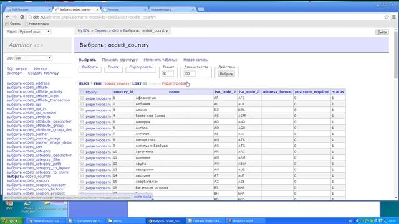Viewport: 399px width, 224px height.
Task: Click the Выбрать button under Действие
Action: click(226, 73)
